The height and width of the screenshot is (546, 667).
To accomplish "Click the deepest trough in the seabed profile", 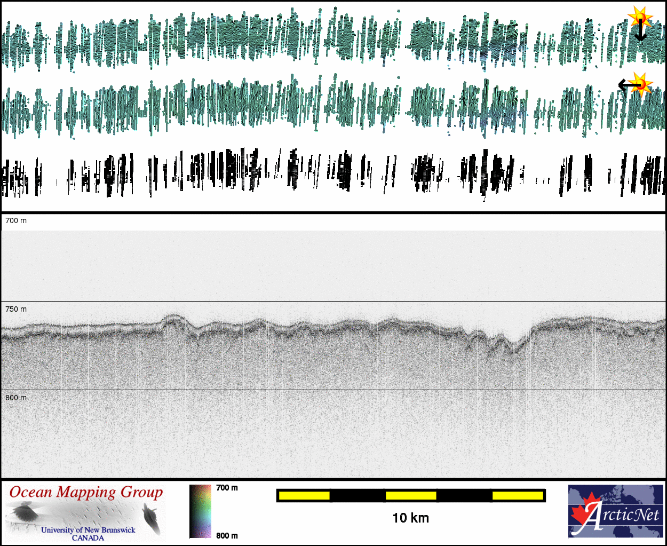I will pyautogui.click(x=513, y=349).
